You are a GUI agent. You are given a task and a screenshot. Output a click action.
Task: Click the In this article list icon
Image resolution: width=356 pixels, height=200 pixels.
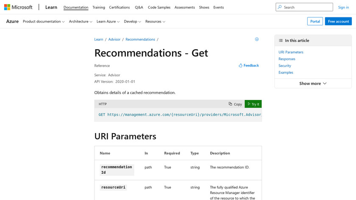click(281, 41)
